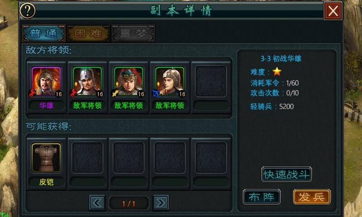Switch to 困难 difficulty tab
The height and width of the screenshot is (217, 362).
pyautogui.click(x=88, y=33)
